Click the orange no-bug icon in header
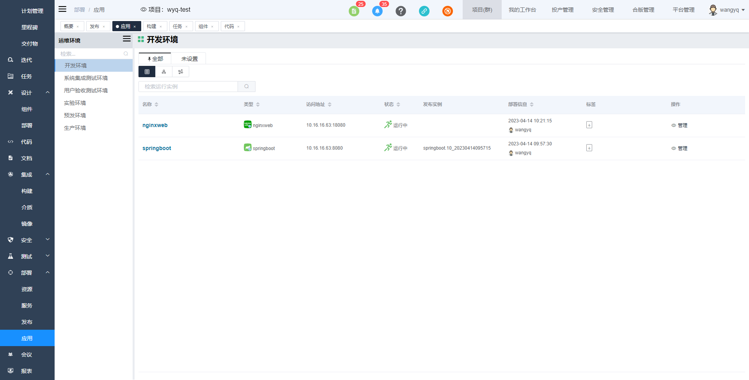749x380 pixels. (447, 11)
